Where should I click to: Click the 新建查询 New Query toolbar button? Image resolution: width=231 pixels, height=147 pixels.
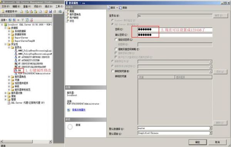click(x=10, y=11)
